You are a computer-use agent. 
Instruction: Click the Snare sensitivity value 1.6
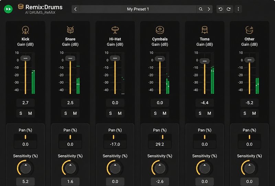click(x=70, y=182)
